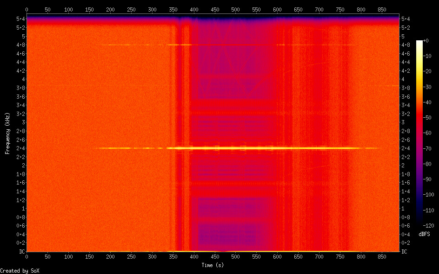The image size is (439, 274).
Task: Click the 850 tick on the bottom time axis
Action: click(383, 256)
